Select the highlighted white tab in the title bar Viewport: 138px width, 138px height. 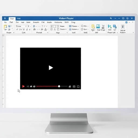pyautogui.click(x=12, y=19)
